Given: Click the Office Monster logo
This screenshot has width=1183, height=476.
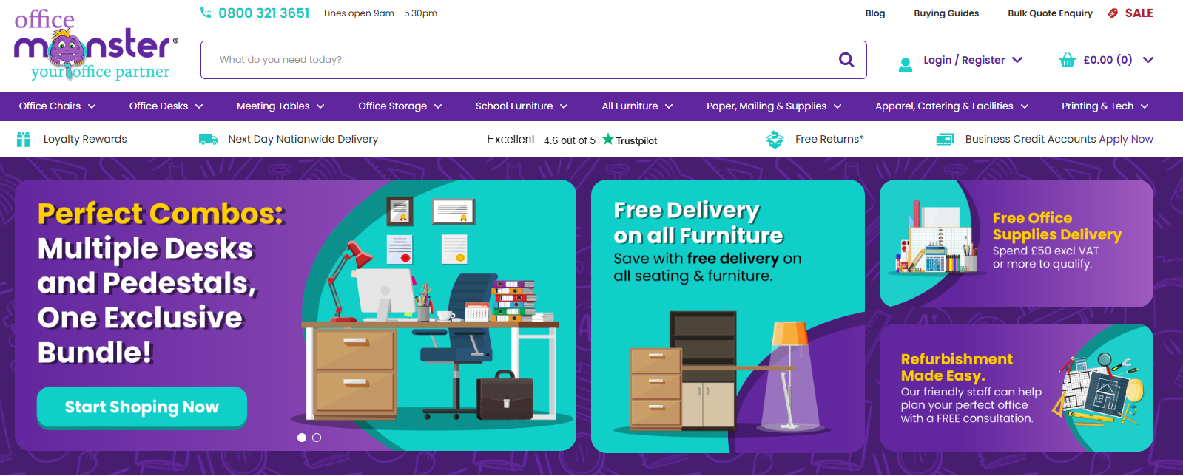Looking at the screenshot, I should [x=96, y=46].
